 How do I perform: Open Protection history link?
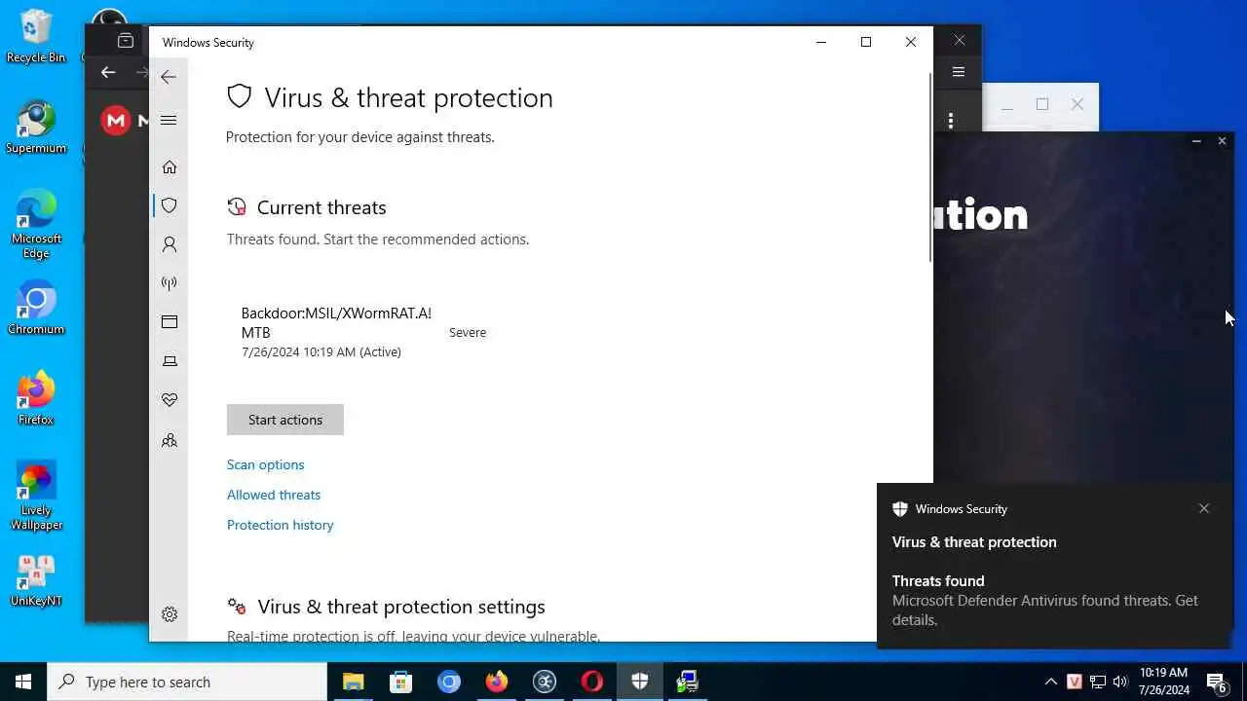(281, 525)
